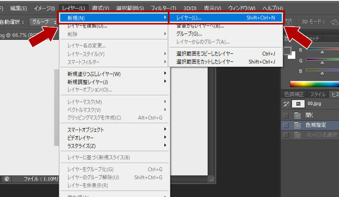Switch to the スタイル panel tab
The width and height of the screenshot is (339, 197).
pyautogui.click(x=317, y=94)
